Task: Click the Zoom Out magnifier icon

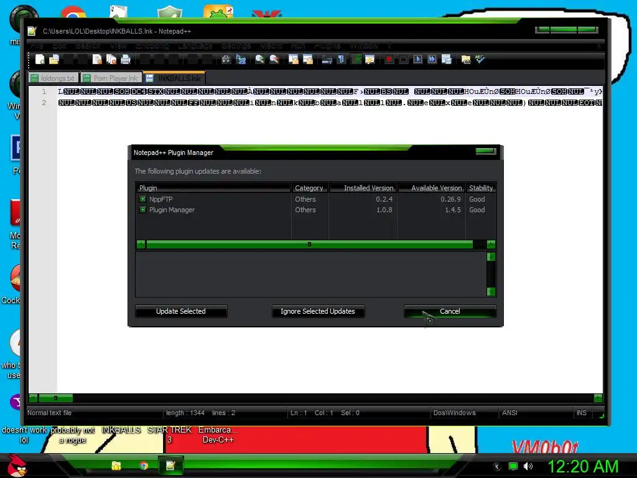Action: coord(274,59)
